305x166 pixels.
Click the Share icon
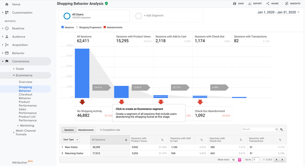(268, 4)
